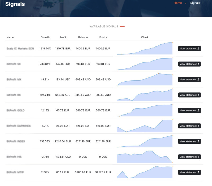This screenshot has width=212, height=186.
Task: Click the Growth column header
Action: (45, 37)
